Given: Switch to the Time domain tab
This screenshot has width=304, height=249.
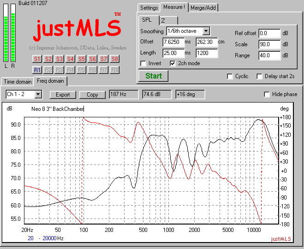Looking at the screenshot, I should [x=18, y=82].
